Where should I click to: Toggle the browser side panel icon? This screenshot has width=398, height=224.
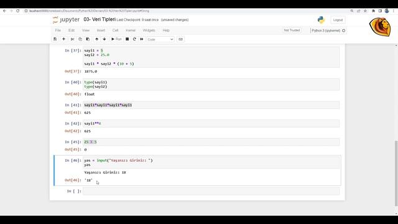[x=380, y=11]
